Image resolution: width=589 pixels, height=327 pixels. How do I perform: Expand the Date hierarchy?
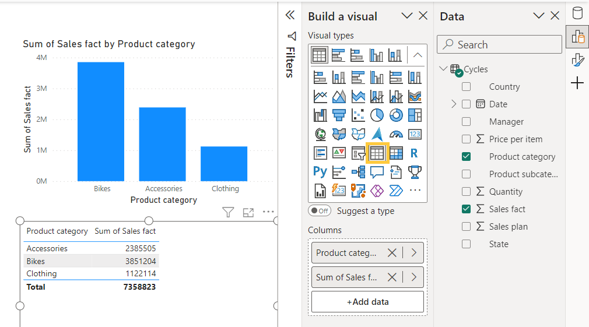tap(454, 104)
